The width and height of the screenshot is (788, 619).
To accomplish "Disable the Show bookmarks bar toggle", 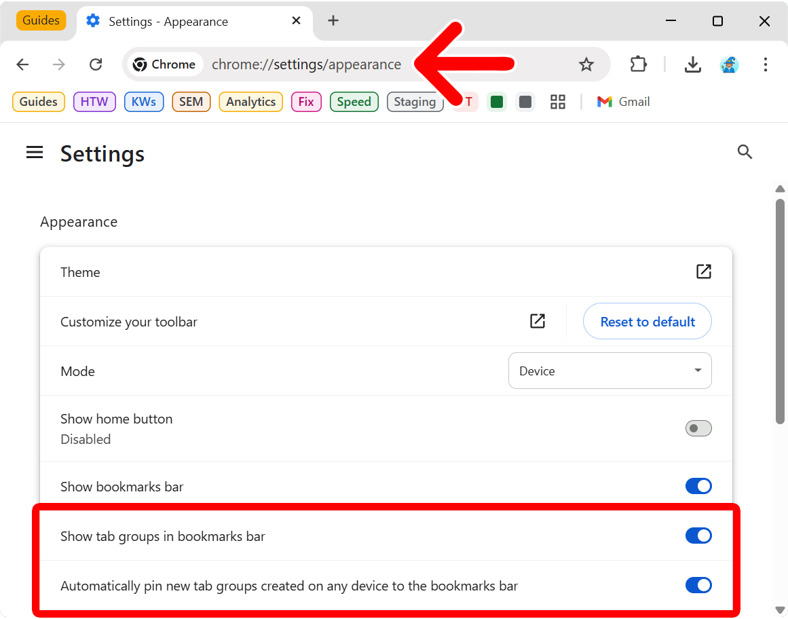I will (698, 486).
